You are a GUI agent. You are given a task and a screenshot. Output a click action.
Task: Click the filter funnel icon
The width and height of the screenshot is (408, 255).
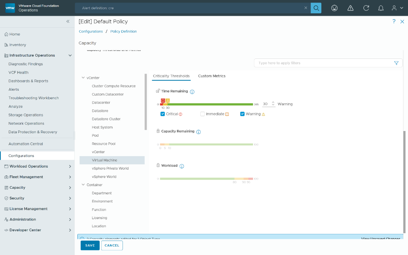tap(396, 63)
